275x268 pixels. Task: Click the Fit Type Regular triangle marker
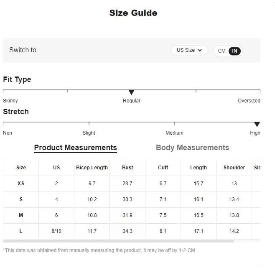(x=131, y=92)
